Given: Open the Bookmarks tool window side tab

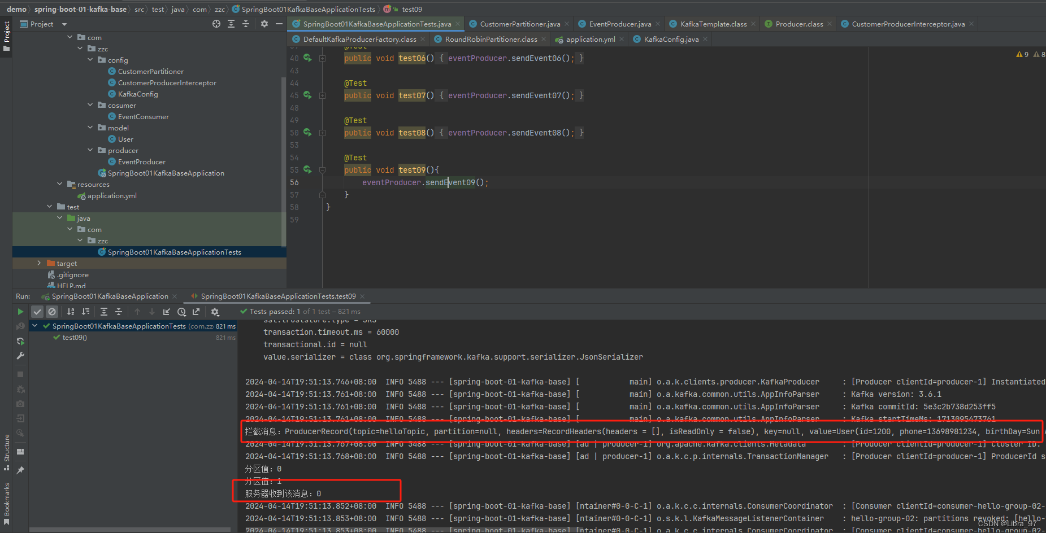Looking at the screenshot, I should pyautogui.click(x=6, y=504).
